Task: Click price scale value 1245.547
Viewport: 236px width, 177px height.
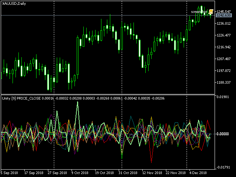Action: coord(223,11)
